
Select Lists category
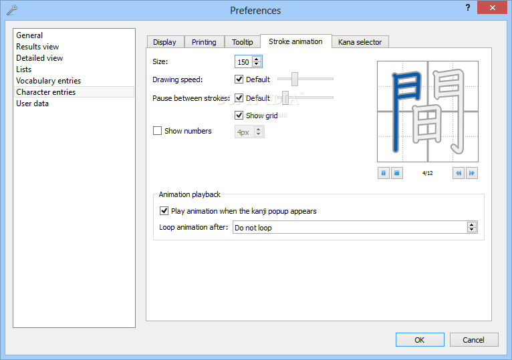point(74,69)
